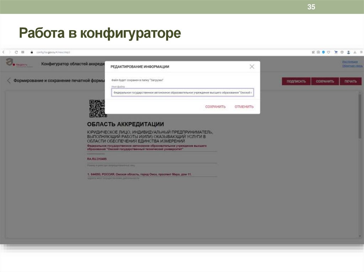Cancel dialog with ОТМЕНИТЬ
The height and width of the screenshot is (272, 364).
pos(243,106)
